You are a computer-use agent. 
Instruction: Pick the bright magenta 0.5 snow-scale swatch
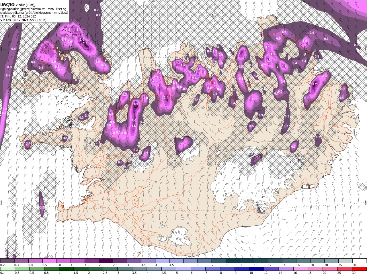pos(49,261)
